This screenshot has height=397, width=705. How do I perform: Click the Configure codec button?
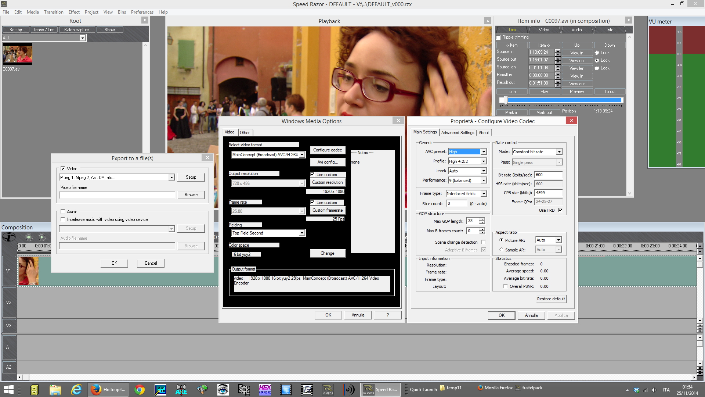[x=327, y=150]
